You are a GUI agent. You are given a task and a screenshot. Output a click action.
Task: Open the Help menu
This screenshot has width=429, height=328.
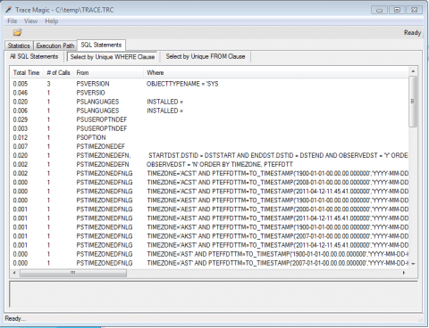(x=52, y=21)
